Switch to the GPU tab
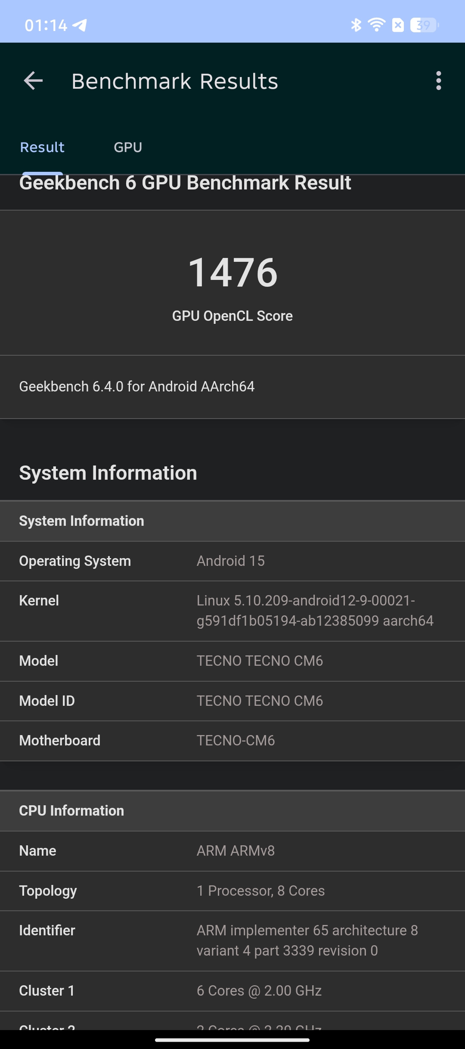 [128, 147]
